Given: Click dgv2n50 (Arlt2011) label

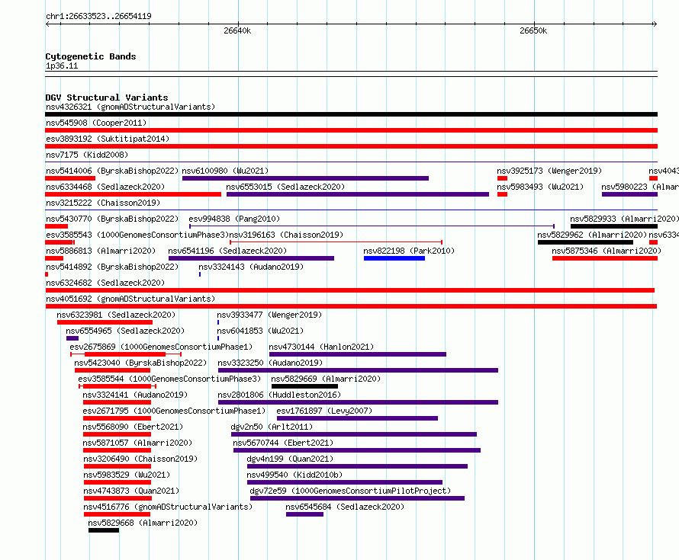Looking at the screenshot, I should click(272, 427).
